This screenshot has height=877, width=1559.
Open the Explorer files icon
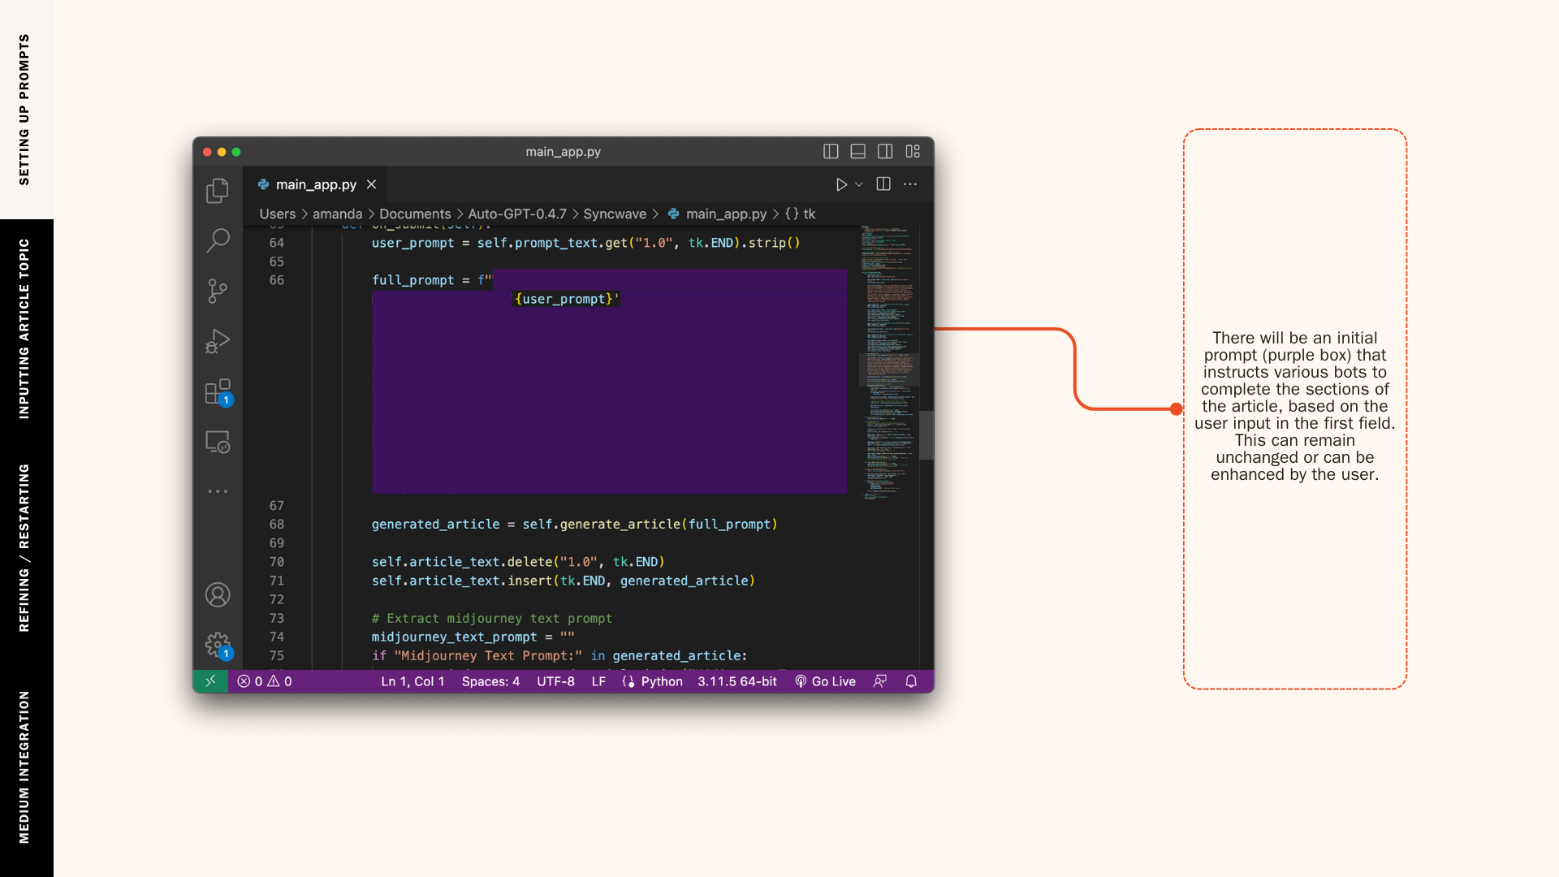tap(217, 191)
